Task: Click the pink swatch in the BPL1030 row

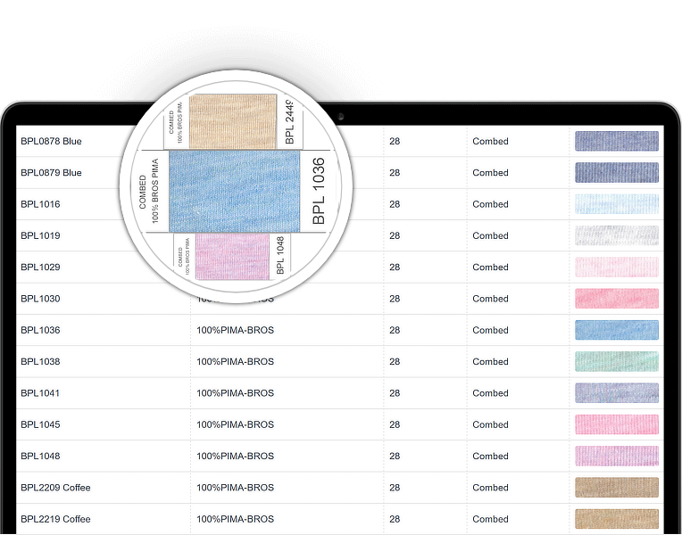Action: pos(616,299)
